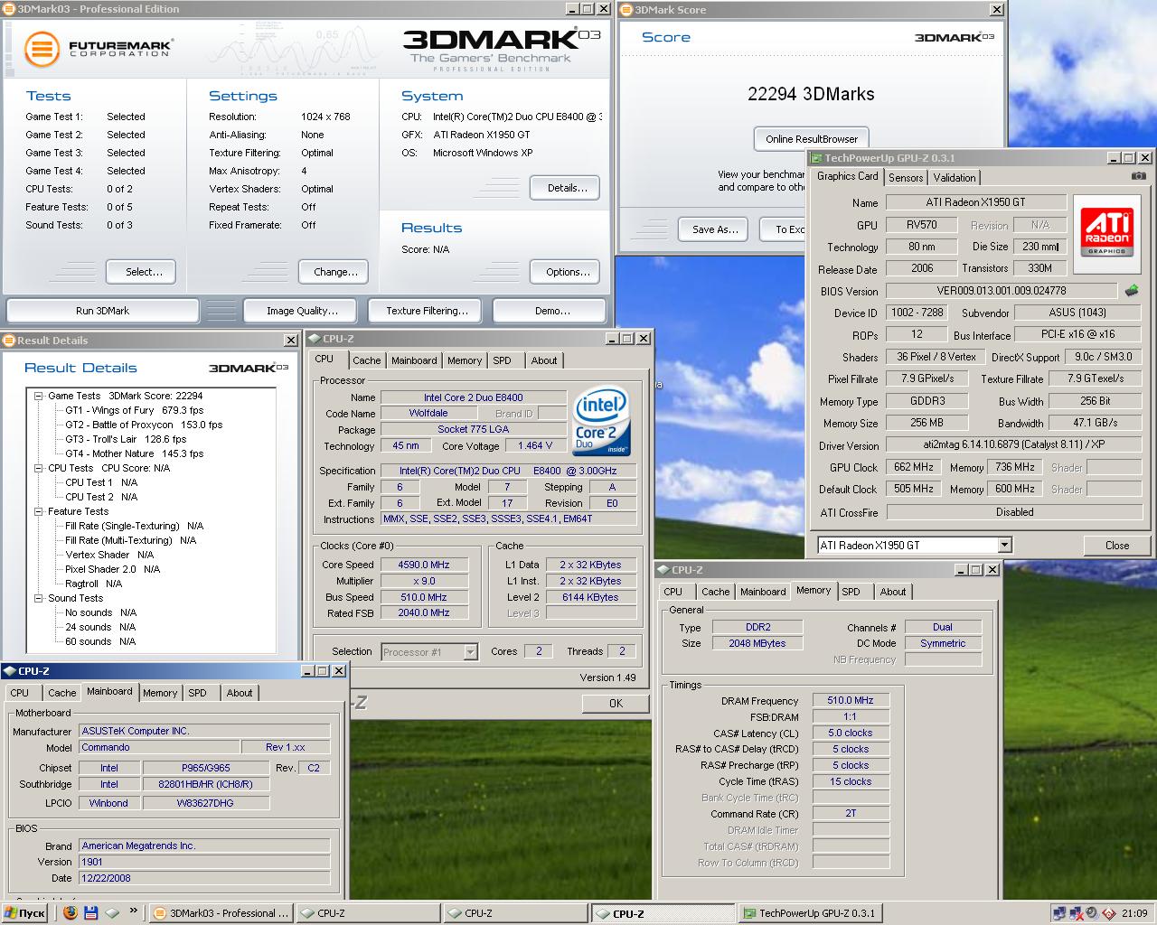Click the Driver Version field in GPU-Z
The height and width of the screenshot is (925, 1157).
[x=1013, y=444]
